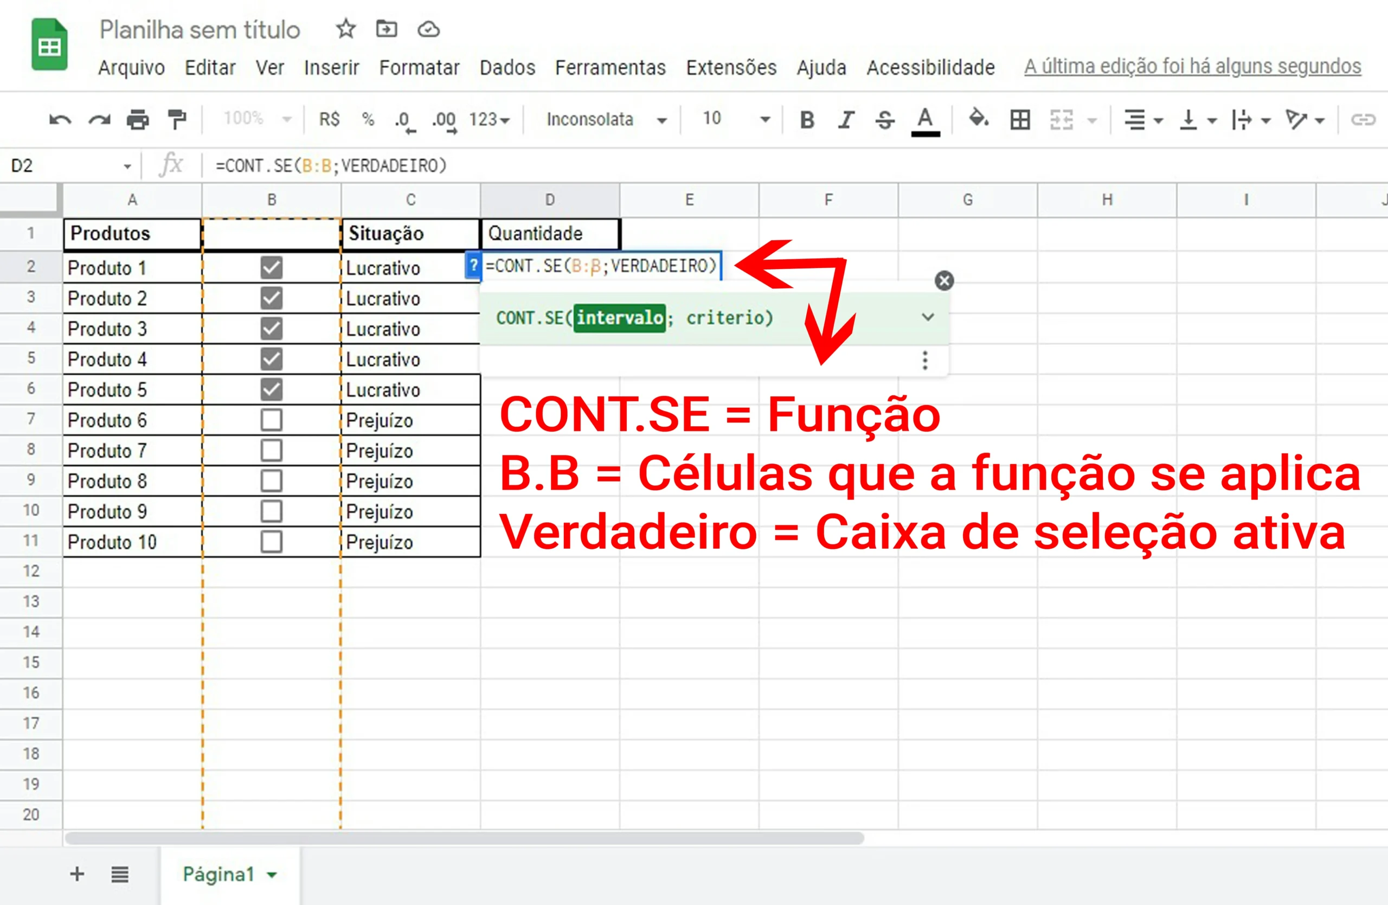Open the Dados menu

(507, 68)
